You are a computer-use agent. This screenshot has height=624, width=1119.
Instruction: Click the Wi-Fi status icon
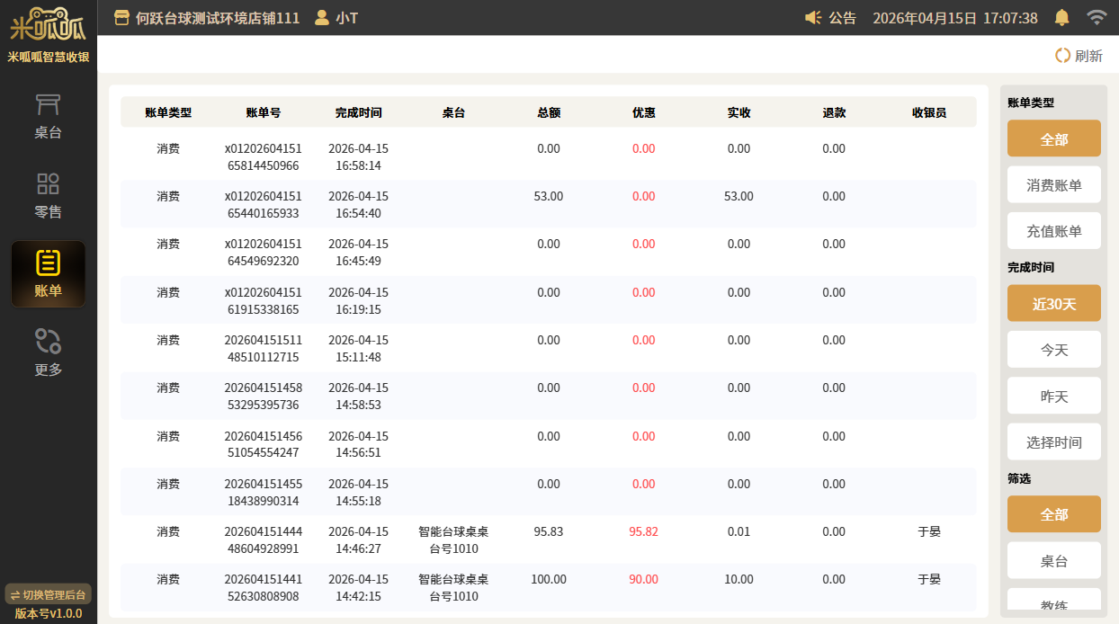[x=1096, y=18]
